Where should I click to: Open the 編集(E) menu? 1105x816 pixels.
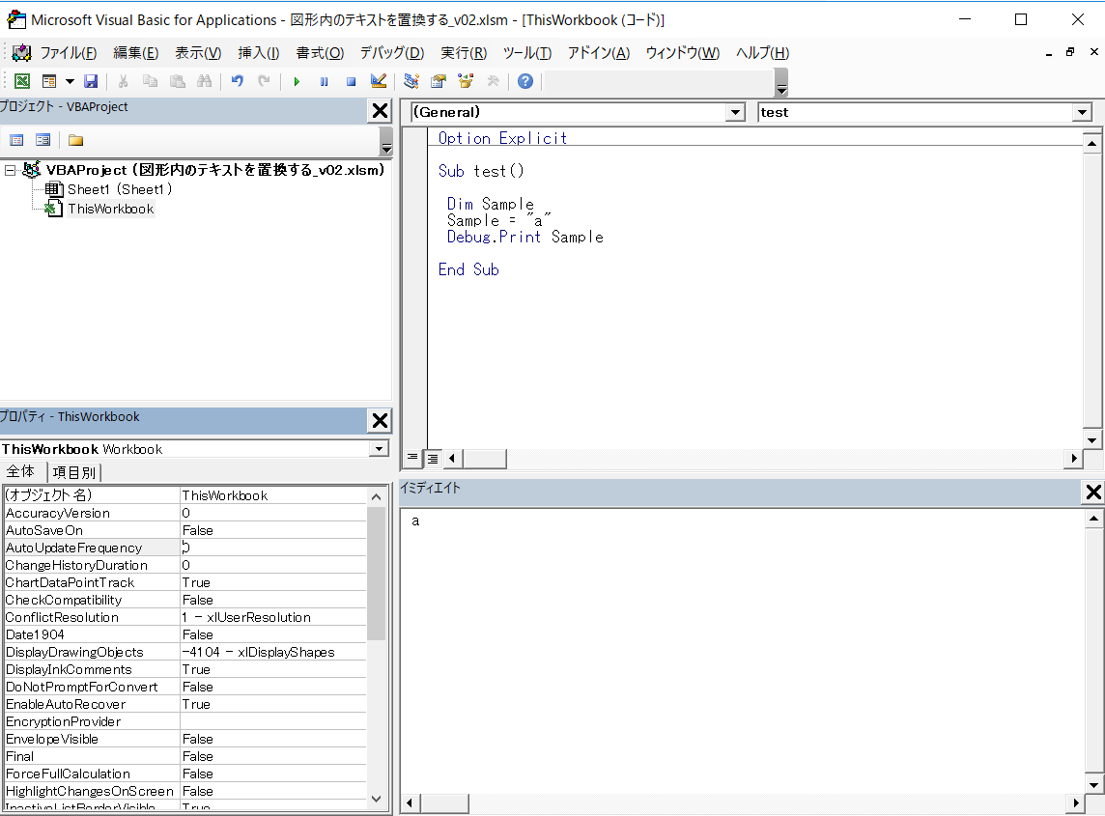(136, 53)
